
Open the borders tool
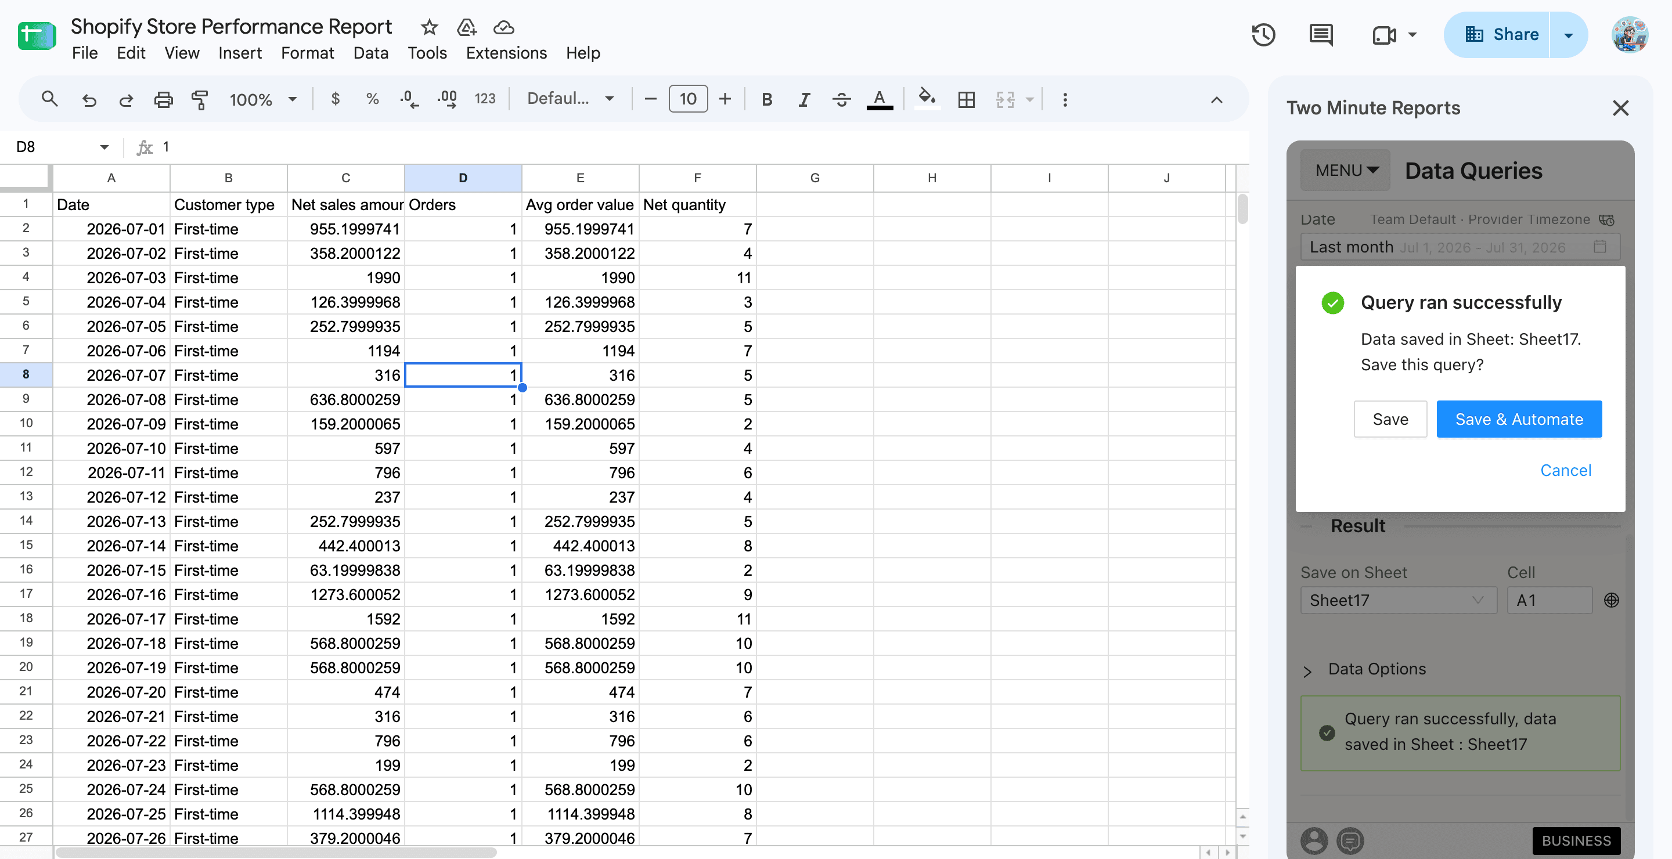pos(967,99)
